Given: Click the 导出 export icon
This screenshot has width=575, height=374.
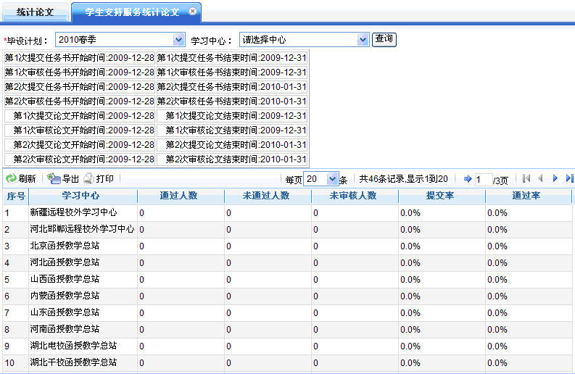Looking at the screenshot, I should tap(54, 178).
